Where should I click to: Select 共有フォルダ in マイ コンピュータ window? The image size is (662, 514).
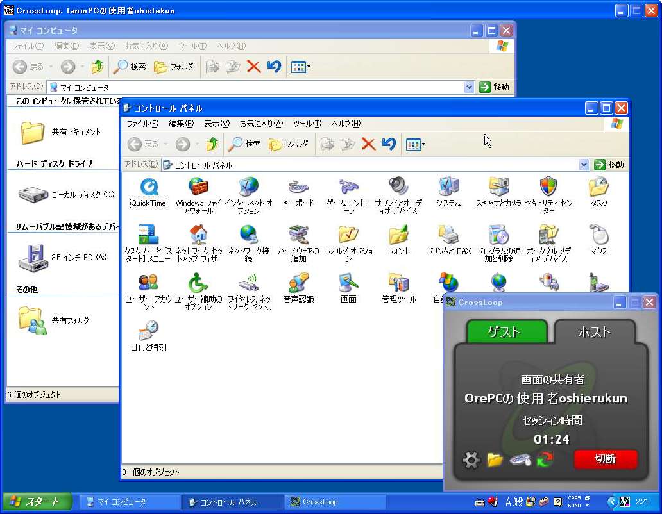(x=55, y=321)
